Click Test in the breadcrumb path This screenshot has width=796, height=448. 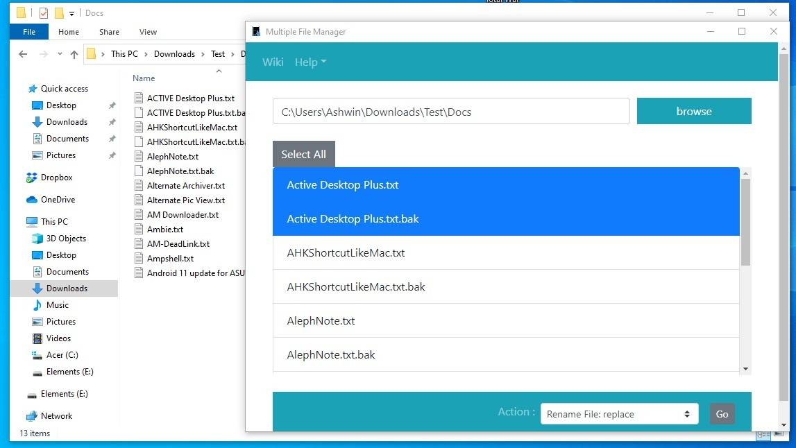point(218,54)
